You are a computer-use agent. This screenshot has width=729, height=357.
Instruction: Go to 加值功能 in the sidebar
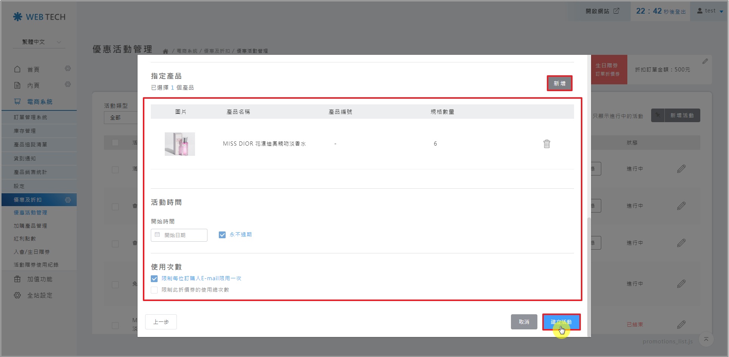click(40, 279)
